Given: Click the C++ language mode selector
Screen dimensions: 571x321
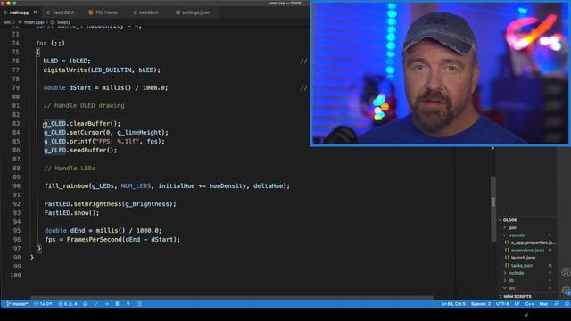Looking at the screenshot, I should 529,304.
